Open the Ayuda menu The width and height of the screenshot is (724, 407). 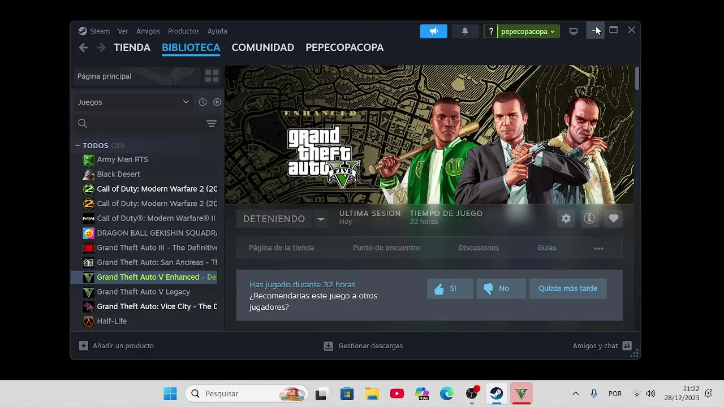(217, 31)
